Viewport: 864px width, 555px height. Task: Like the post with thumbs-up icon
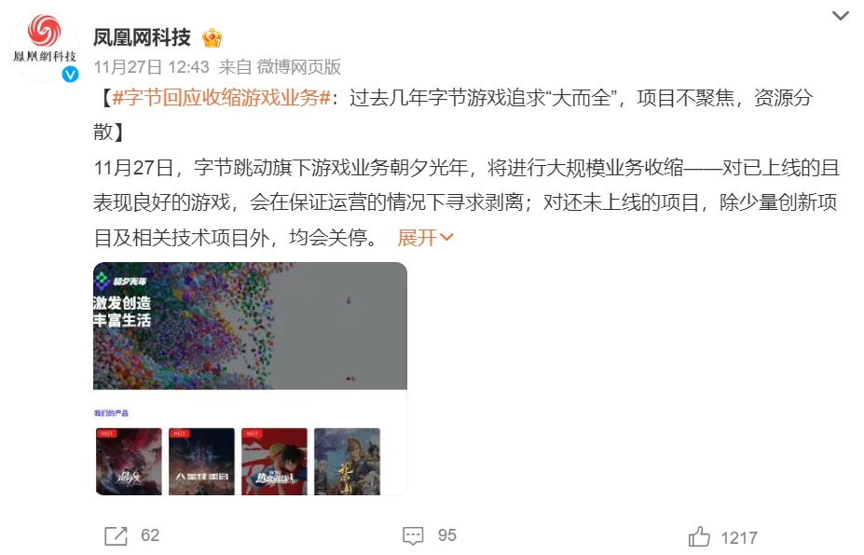pos(699,536)
